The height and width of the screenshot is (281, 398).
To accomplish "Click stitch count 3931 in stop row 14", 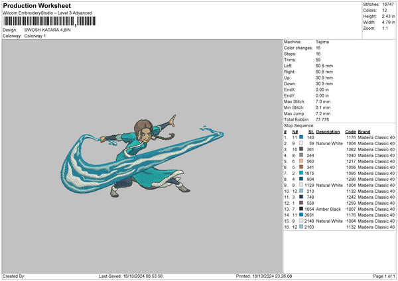I will point(309,215).
